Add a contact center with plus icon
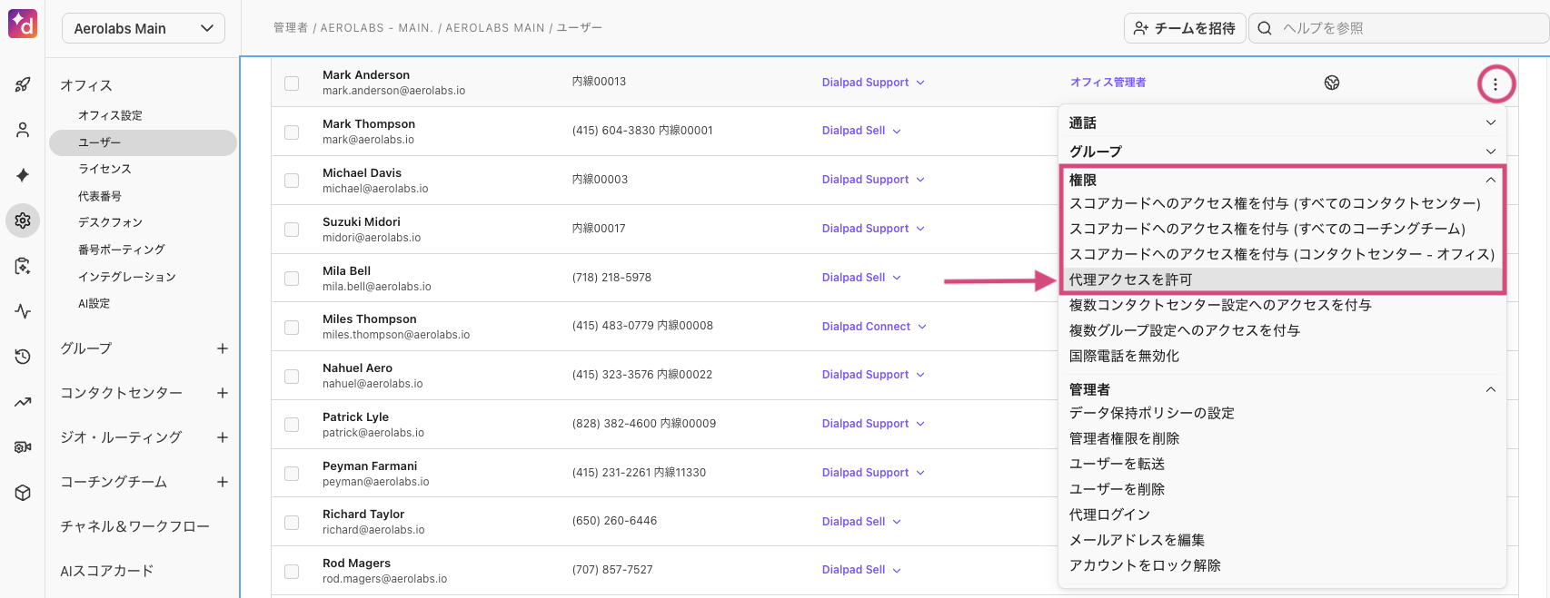Image resolution: width=1550 pixels, height=598 pixels. 223,393
